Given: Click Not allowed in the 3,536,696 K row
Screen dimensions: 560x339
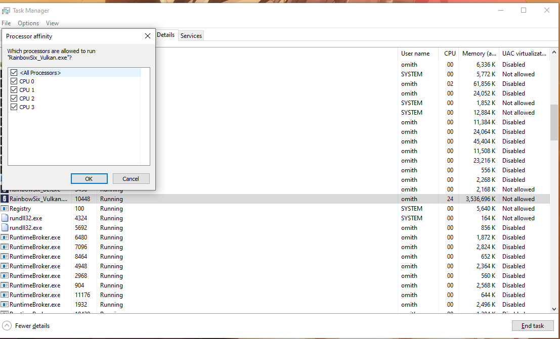Looking at the screenshot, I should 519,199.
